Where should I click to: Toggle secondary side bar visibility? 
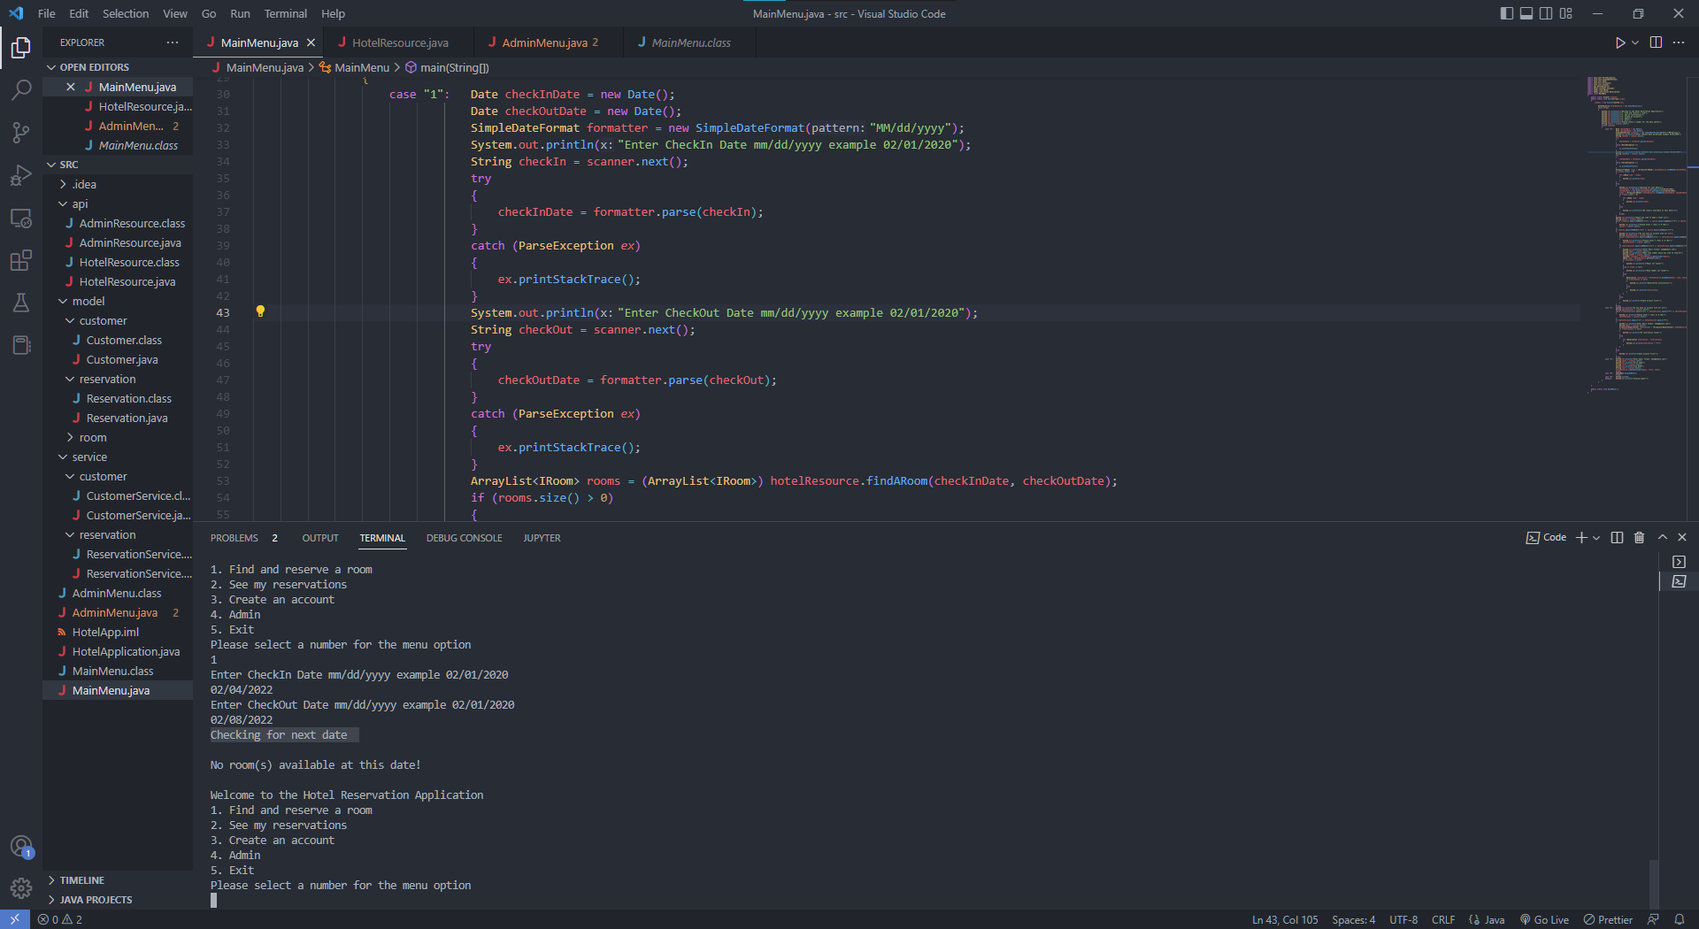(1546, 13)
